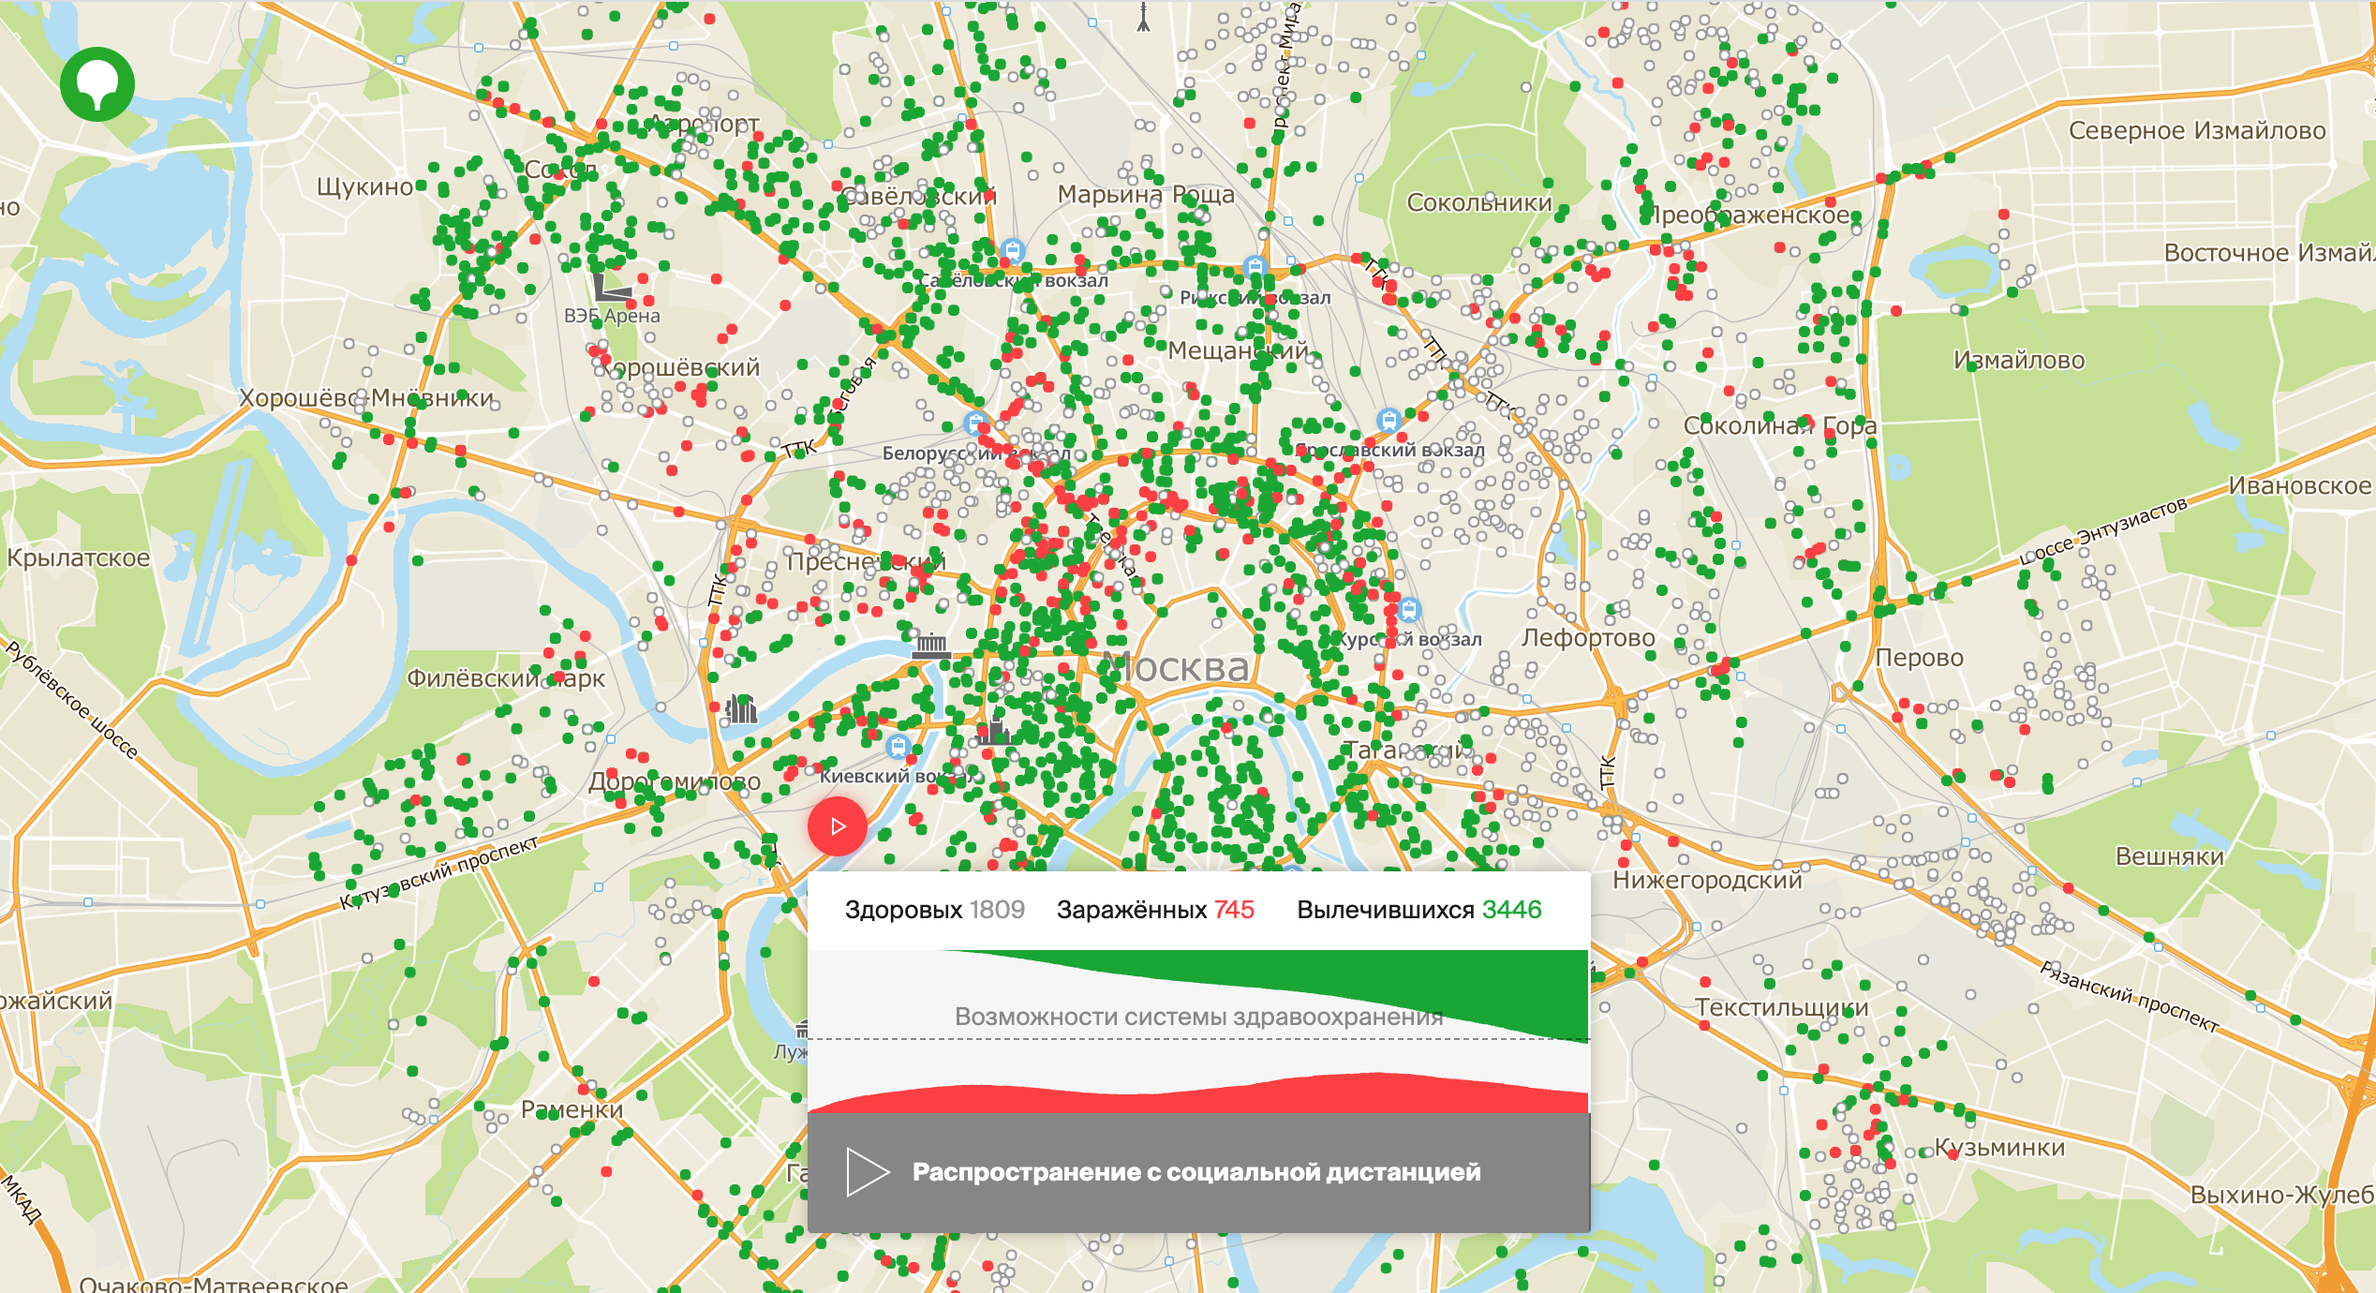Screen dimensions: 2376x1293
Task: Click the green balloon logo icon
Action: [x=97, y=84]
